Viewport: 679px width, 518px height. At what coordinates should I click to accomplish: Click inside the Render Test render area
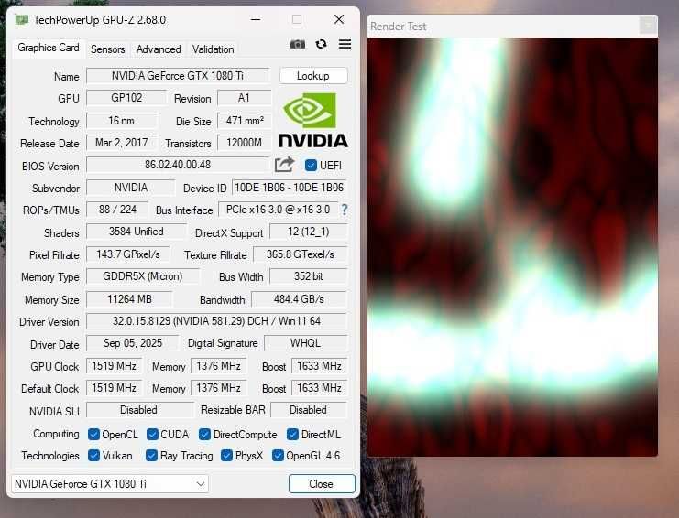(x=513, y=246)
